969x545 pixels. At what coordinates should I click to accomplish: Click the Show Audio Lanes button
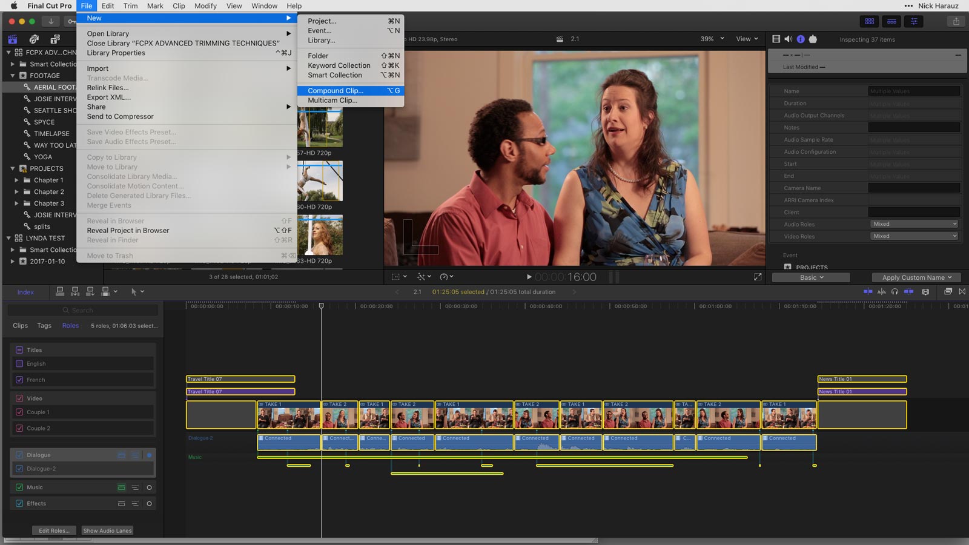(107, 530)
